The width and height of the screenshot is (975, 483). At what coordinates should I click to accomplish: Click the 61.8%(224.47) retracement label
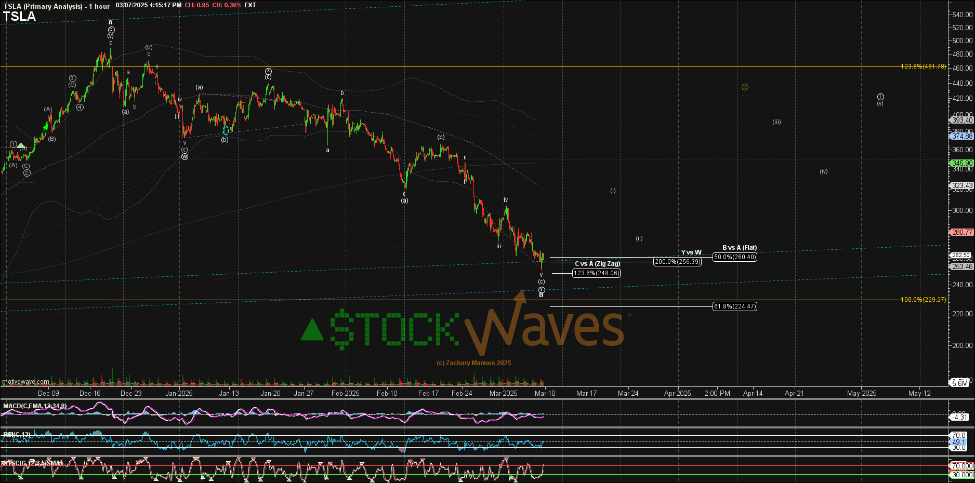tap(735, 306)
